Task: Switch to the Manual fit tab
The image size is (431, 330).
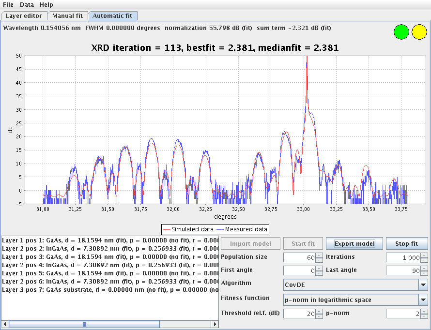Action: 67,16
